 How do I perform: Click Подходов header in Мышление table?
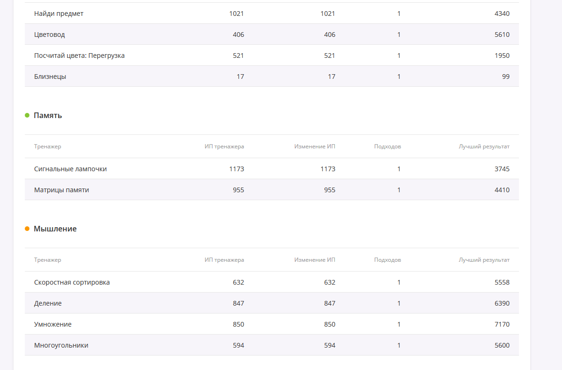click(387, 260)
